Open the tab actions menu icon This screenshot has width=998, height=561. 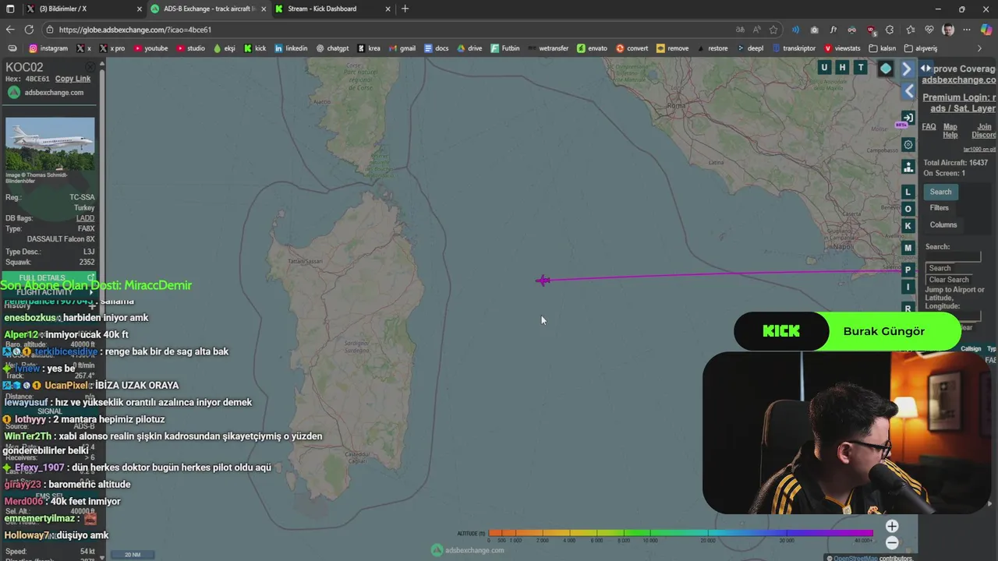point(10,9)
